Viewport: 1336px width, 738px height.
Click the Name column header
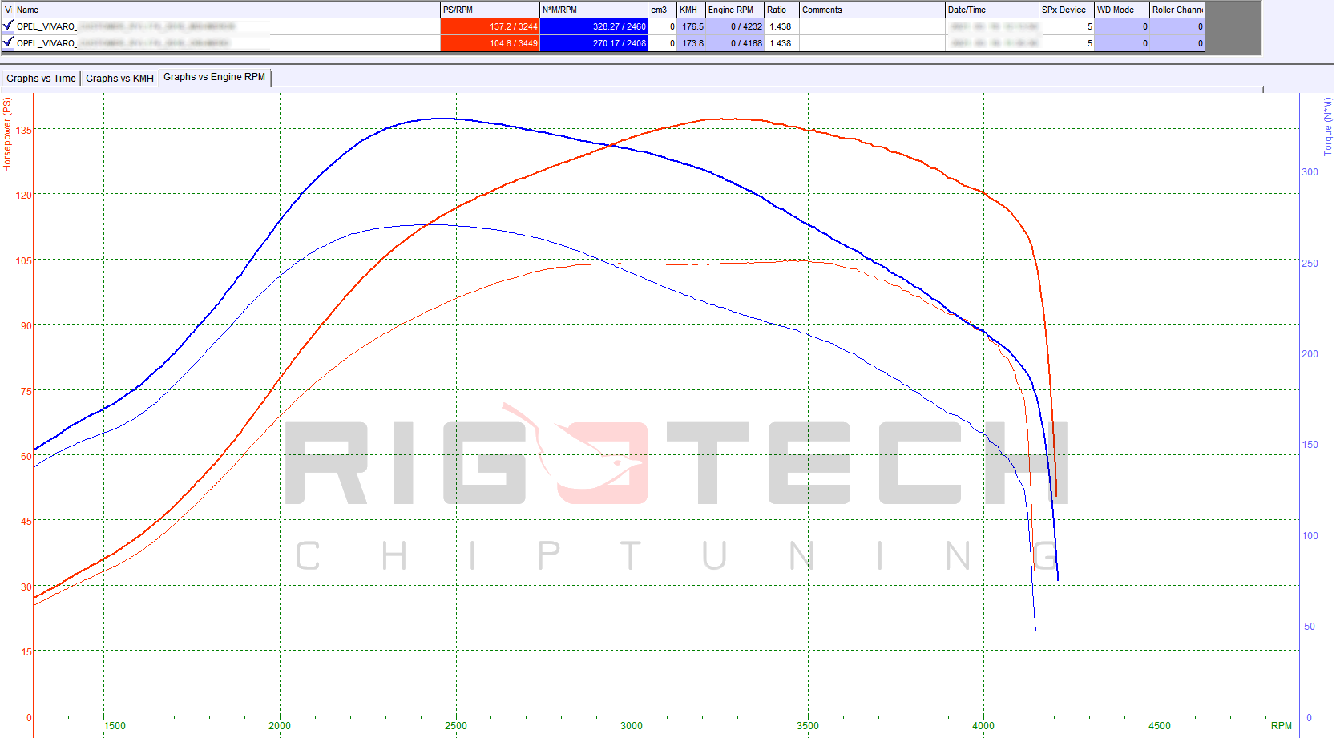click(227, 10)
